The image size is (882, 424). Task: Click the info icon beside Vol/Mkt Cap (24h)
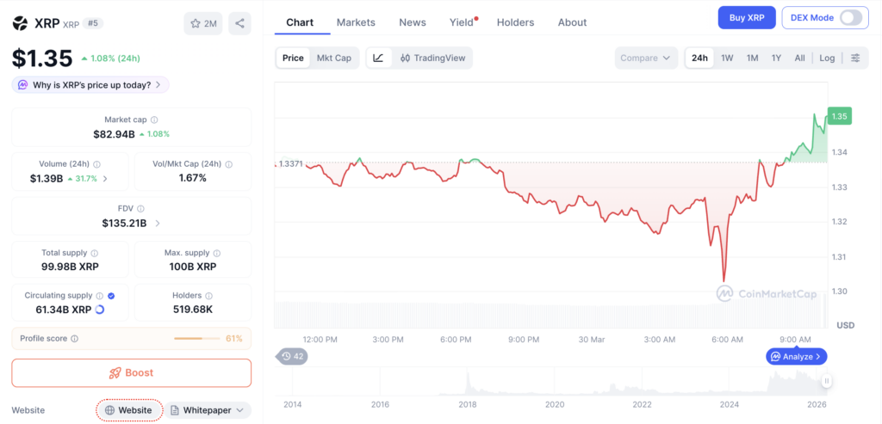point(228,164)
